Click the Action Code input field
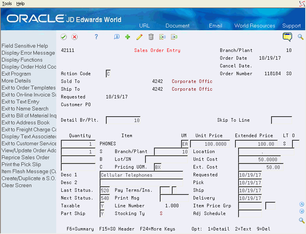 click(108, 74)
